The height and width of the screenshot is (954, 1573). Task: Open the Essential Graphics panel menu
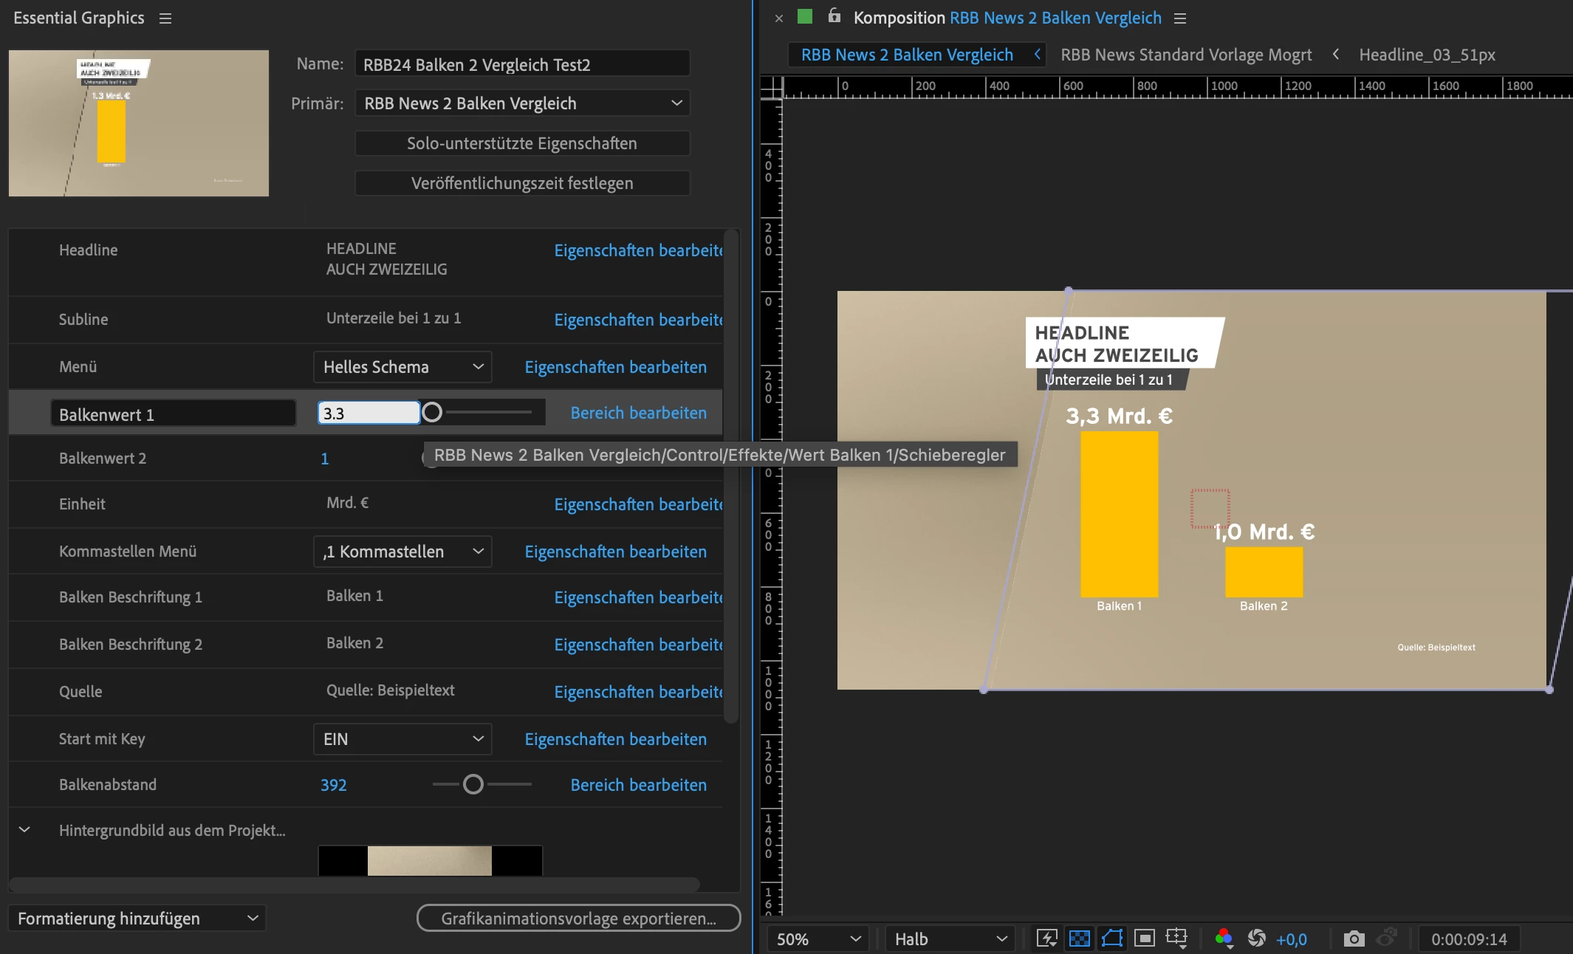tap(165, 18)
